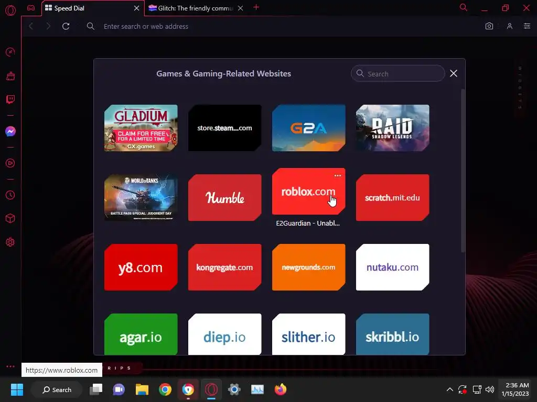The image size is (537, 402).
Task: Open Task View on taskbar
Action: click(x=96, y=389)
